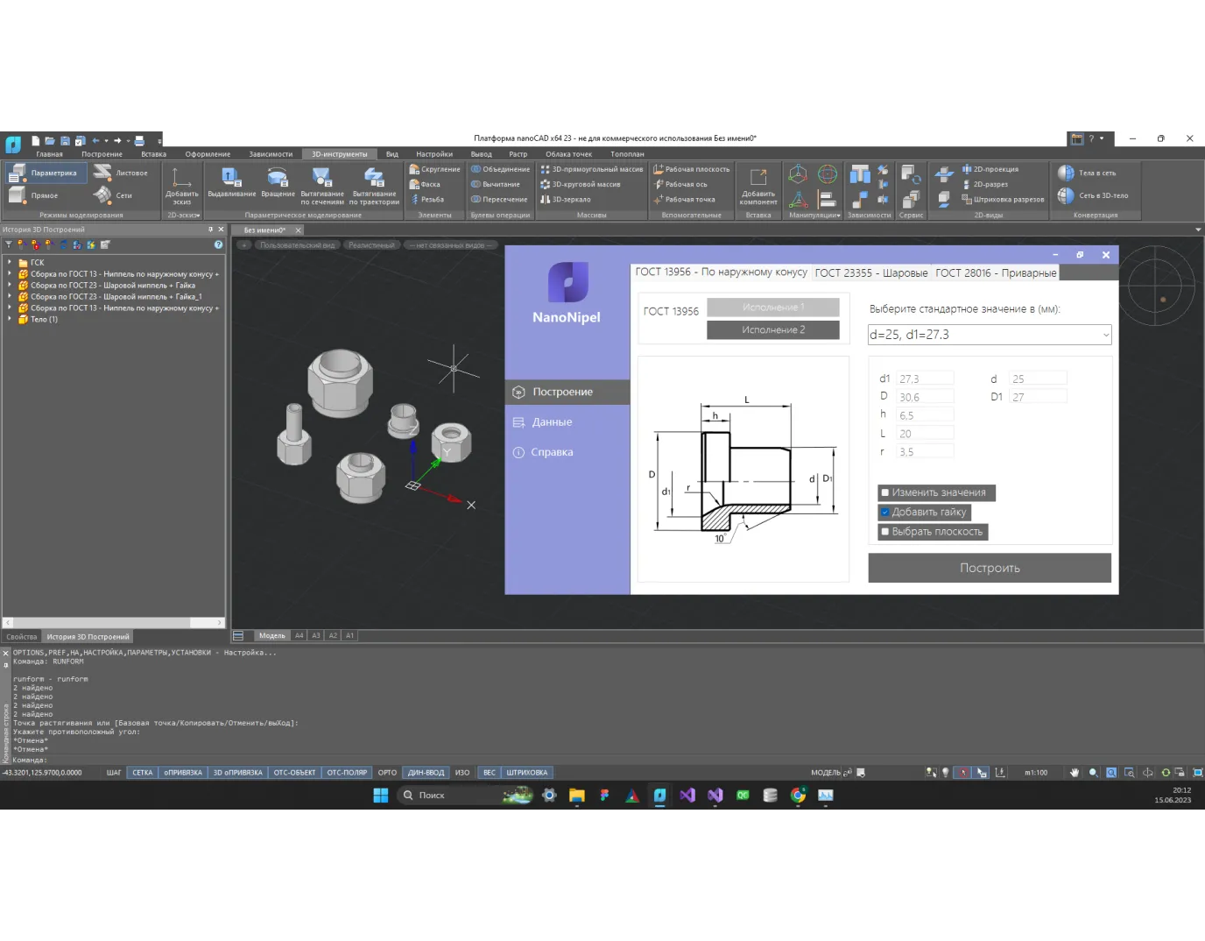Add Резьба thread element
The image size is (1205, 941).
coord(427,199)
